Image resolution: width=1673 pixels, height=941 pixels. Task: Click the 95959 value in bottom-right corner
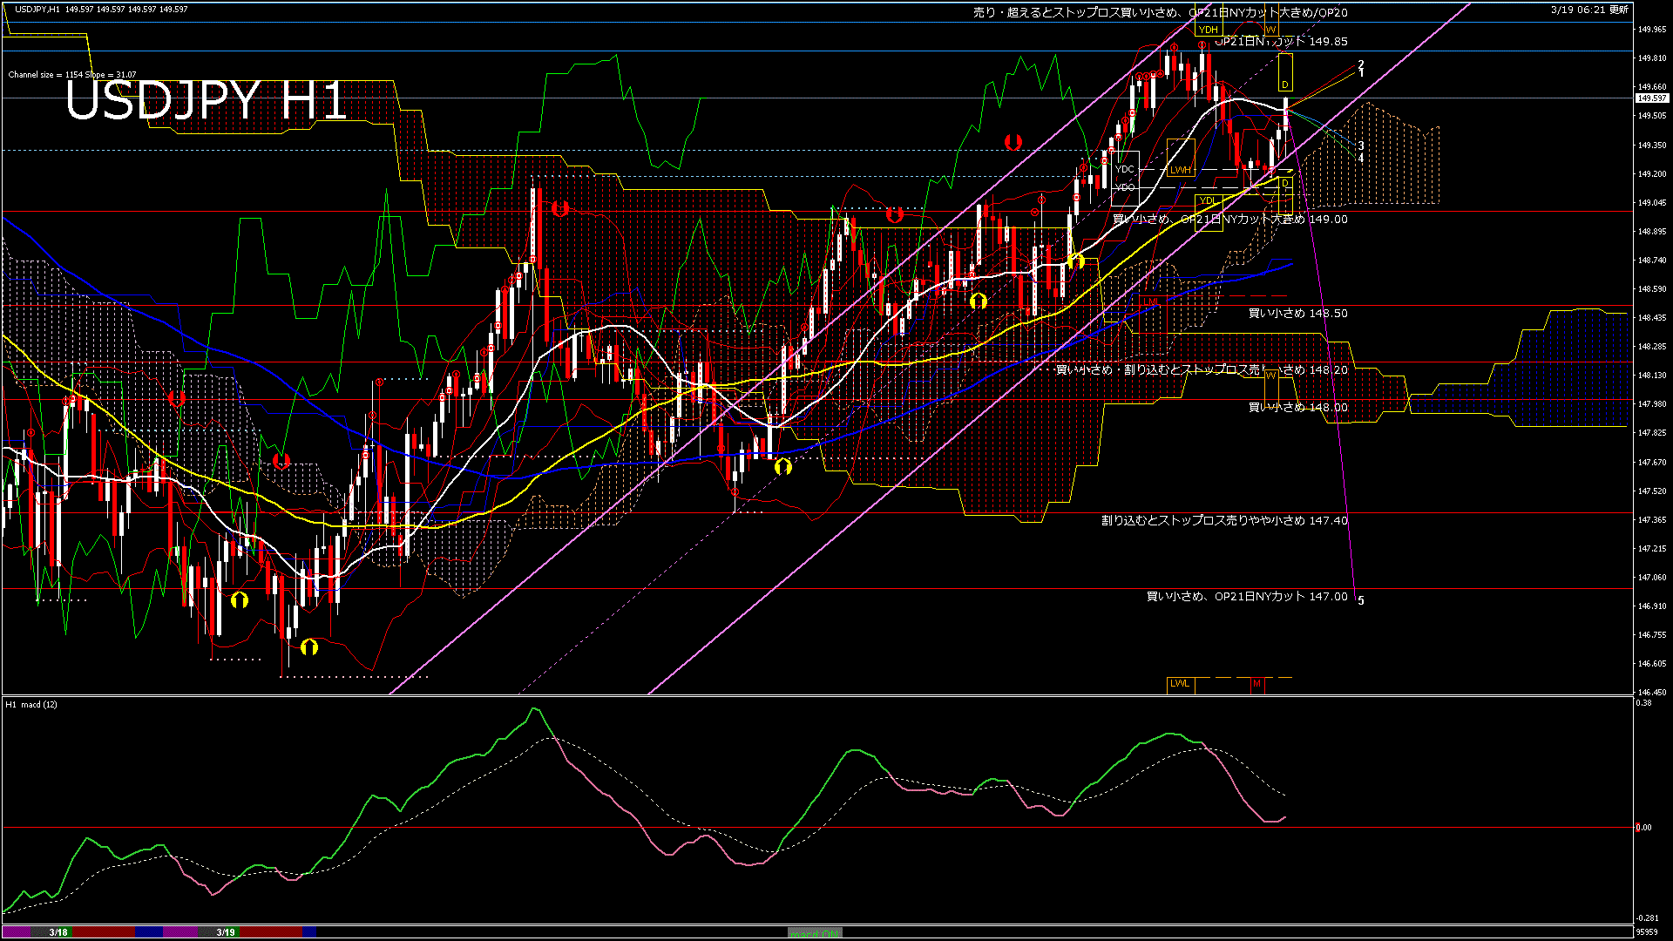point(1647,932)
